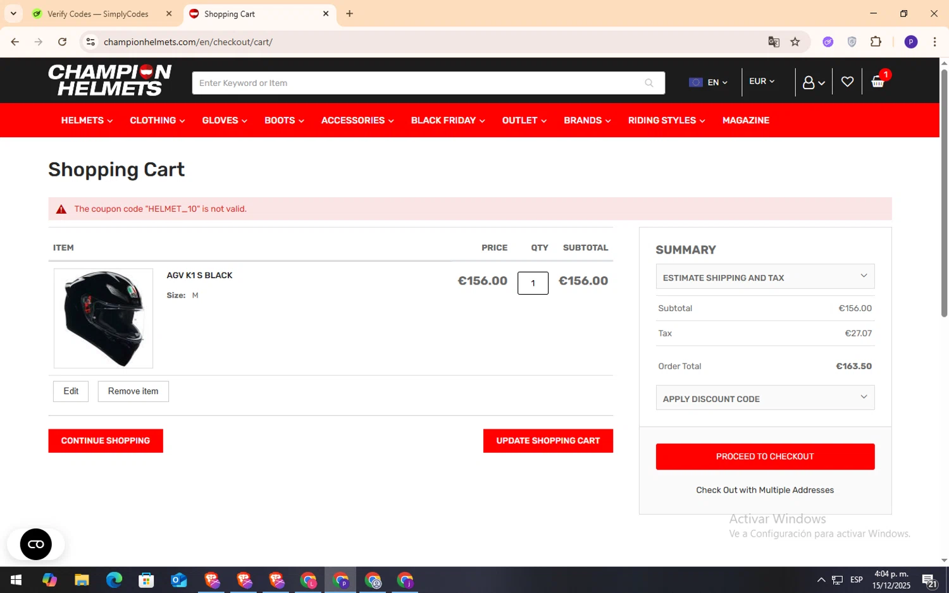Expand Estimate Shipping and Tax section

click(x=765, y=276)
